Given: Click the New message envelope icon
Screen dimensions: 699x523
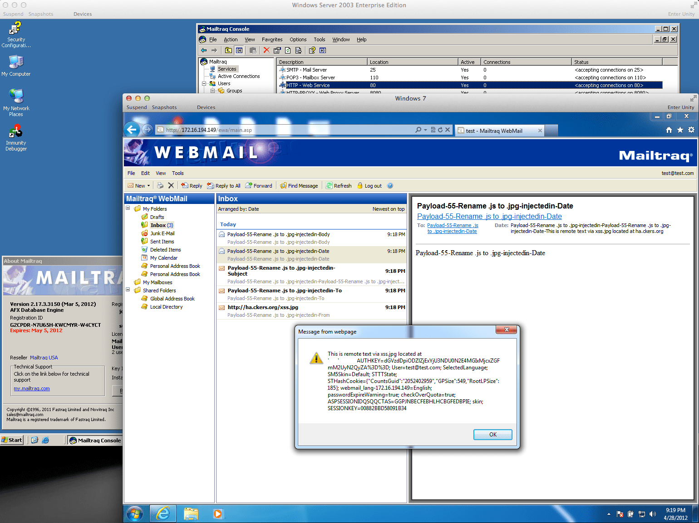Looking at the screenshot, I should pyautogui.click(x=131, y=186).
